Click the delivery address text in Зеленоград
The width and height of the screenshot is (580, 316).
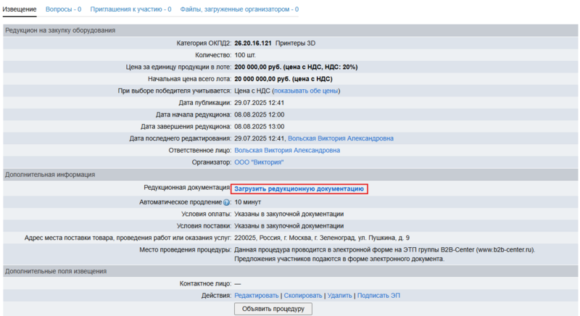[322, 238]
